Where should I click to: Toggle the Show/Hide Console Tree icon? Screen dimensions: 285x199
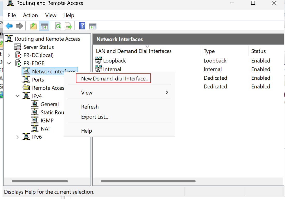coord(44,26)
